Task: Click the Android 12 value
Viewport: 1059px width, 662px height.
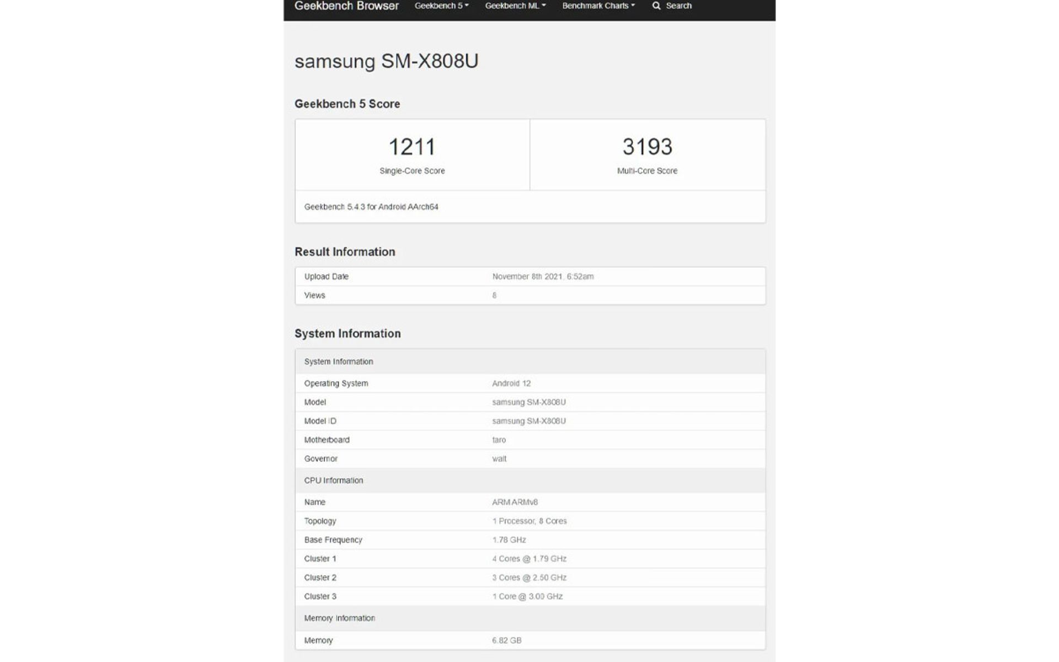Action: (511, 383)
